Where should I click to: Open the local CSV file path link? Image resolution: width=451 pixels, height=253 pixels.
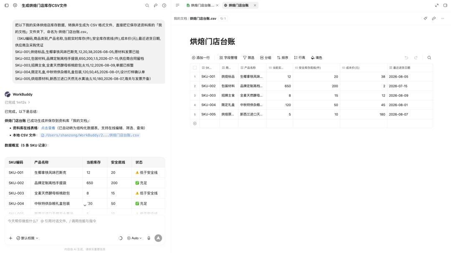(x=90, y=135)
